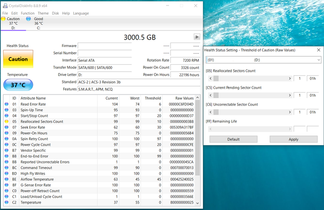Screen dimensions: 324x210
Task: Open the File menu
Action: pos(5,13)
